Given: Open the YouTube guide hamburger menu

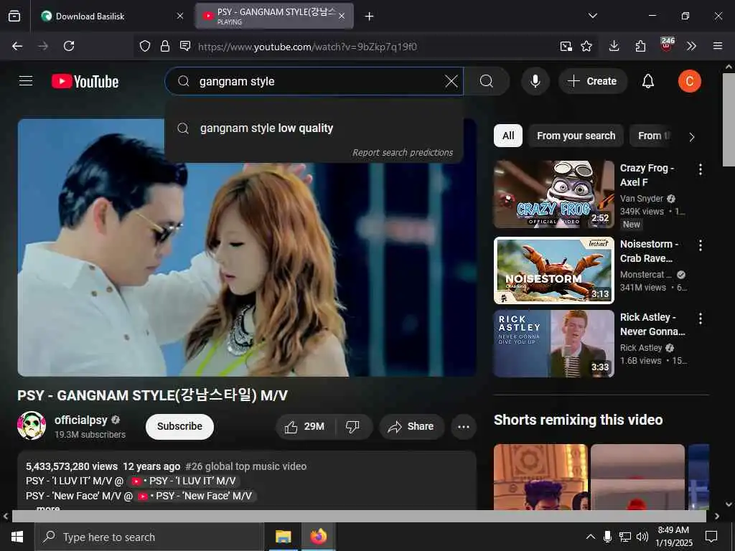Looking at the screenshot, I should click(26, 81).
